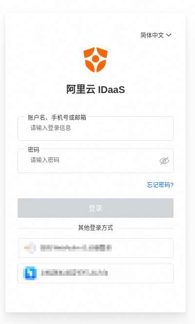Screen dimensions: 195x324
Task: Open the 简体中文 language selector text
Action: point(152,35)
